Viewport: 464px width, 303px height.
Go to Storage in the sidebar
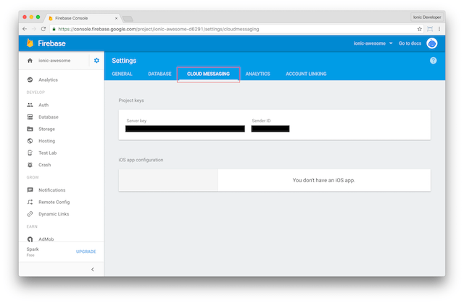46,129
